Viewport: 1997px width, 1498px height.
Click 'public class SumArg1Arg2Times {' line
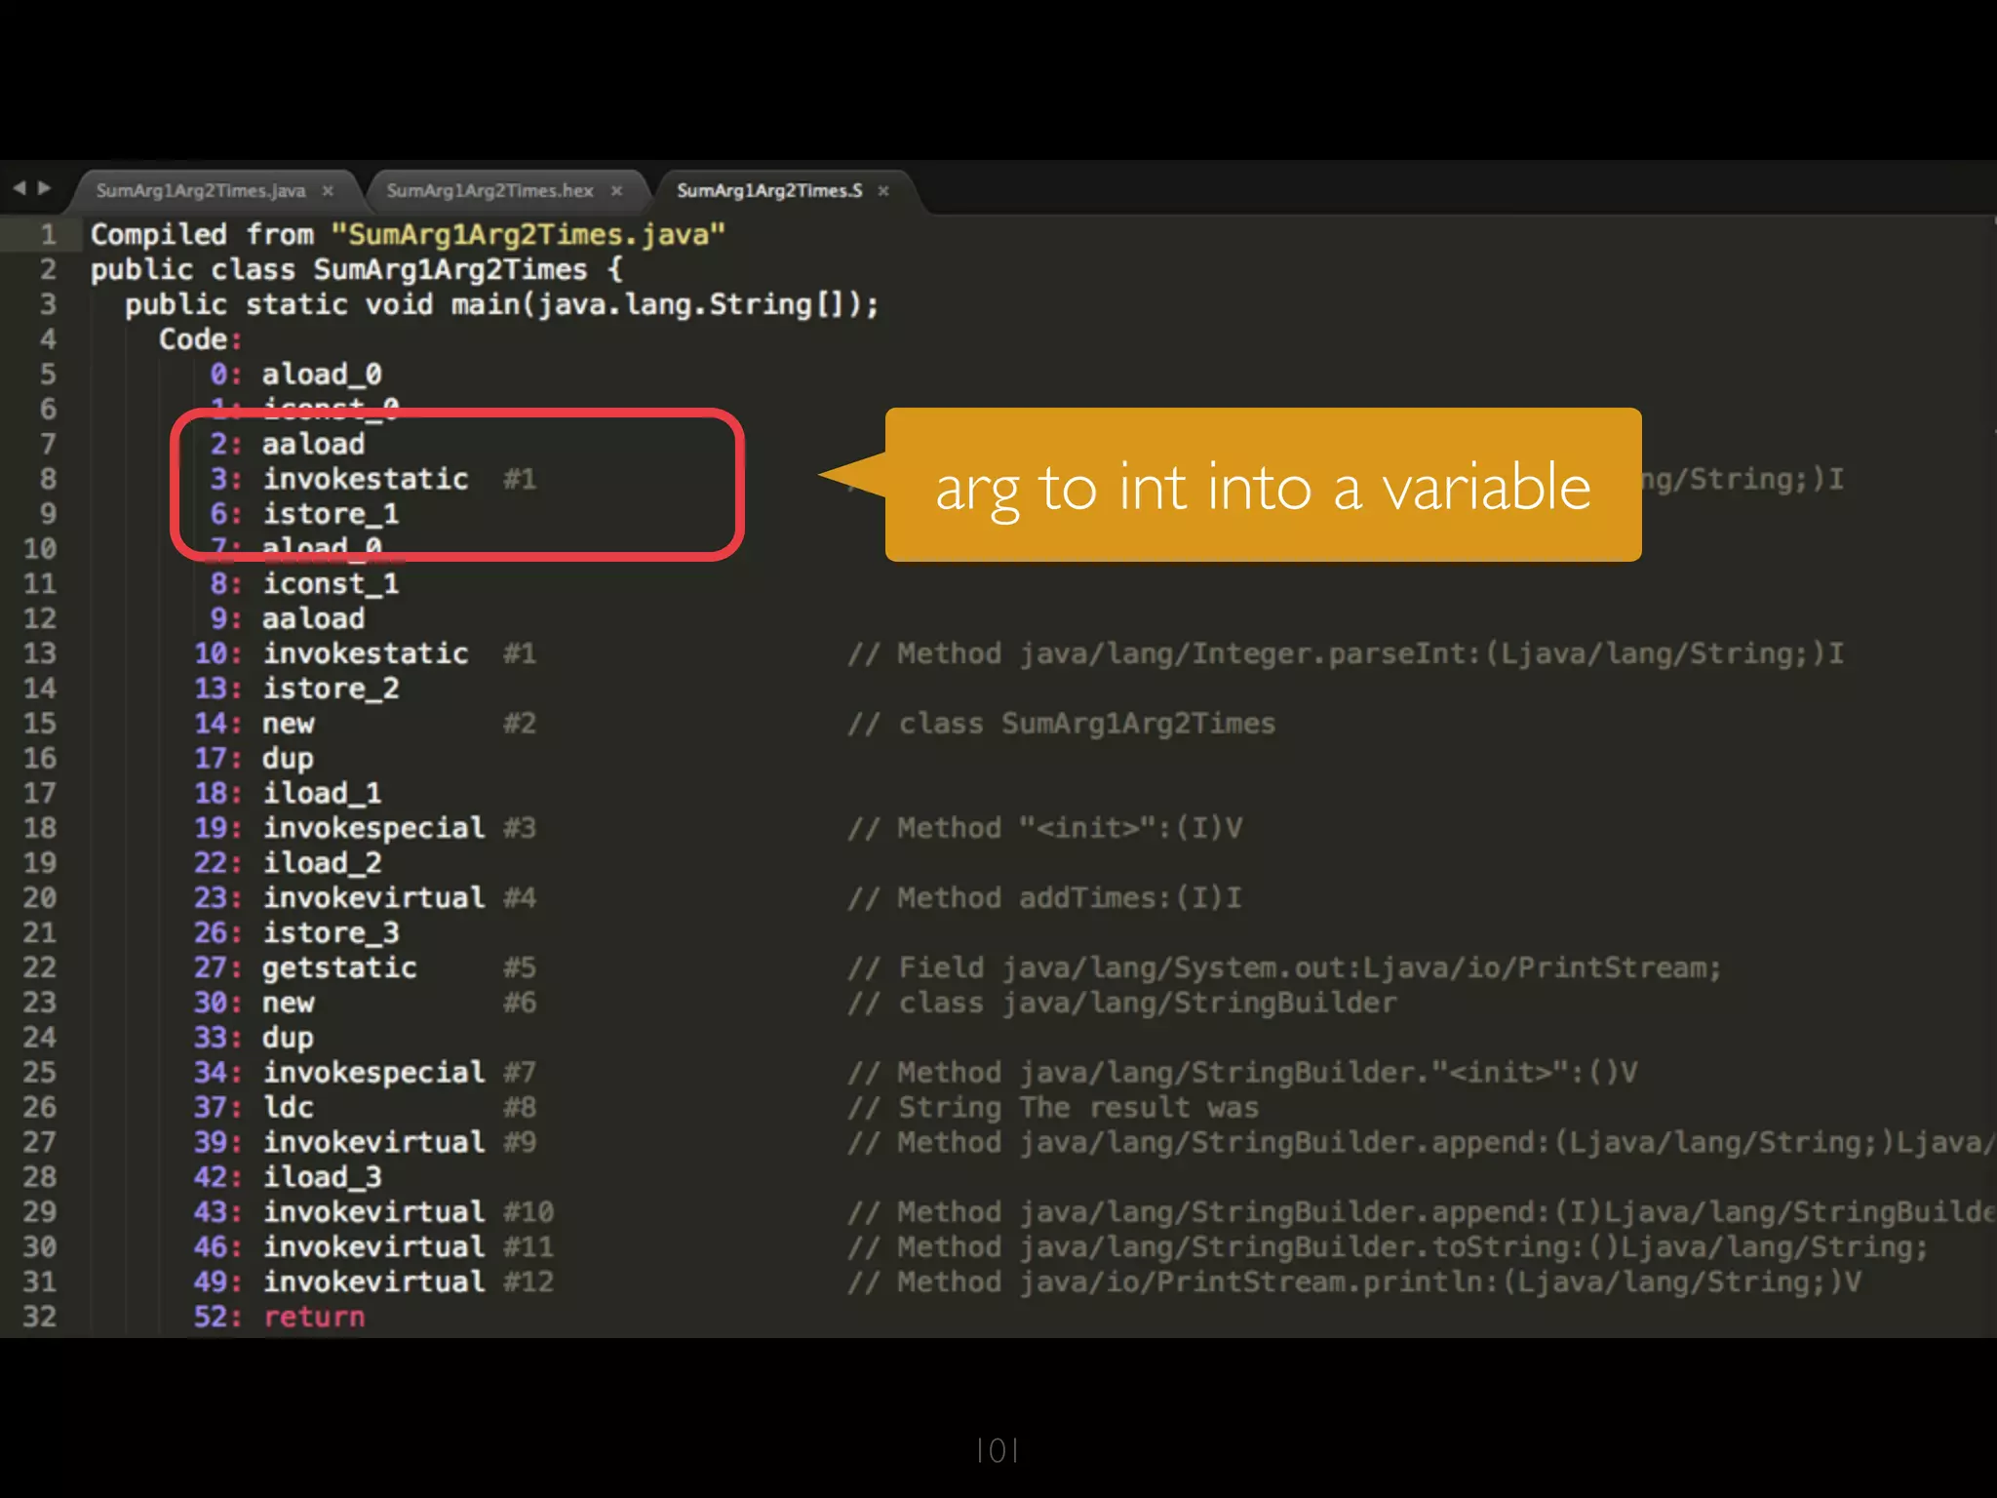pos(357,270)
